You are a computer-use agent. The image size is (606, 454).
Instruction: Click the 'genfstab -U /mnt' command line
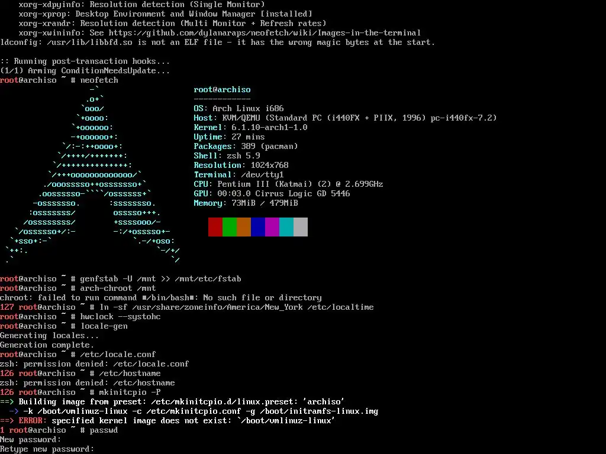pos(121,279)
